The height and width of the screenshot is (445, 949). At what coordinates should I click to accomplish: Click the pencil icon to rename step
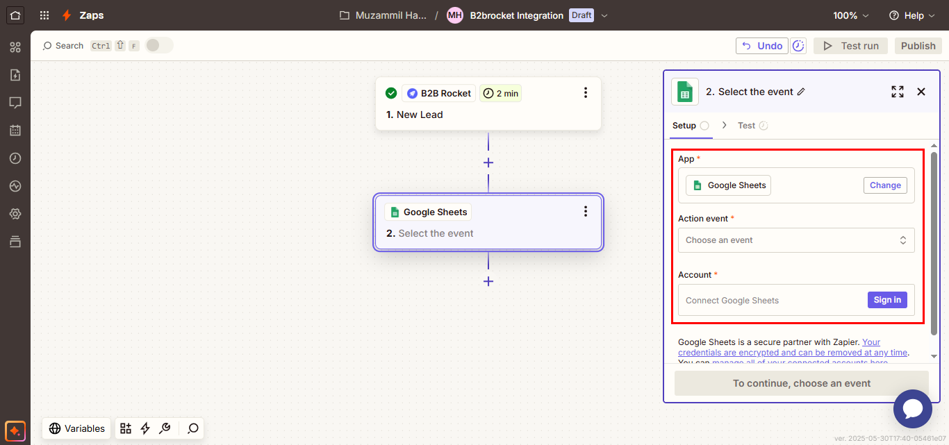801,92
